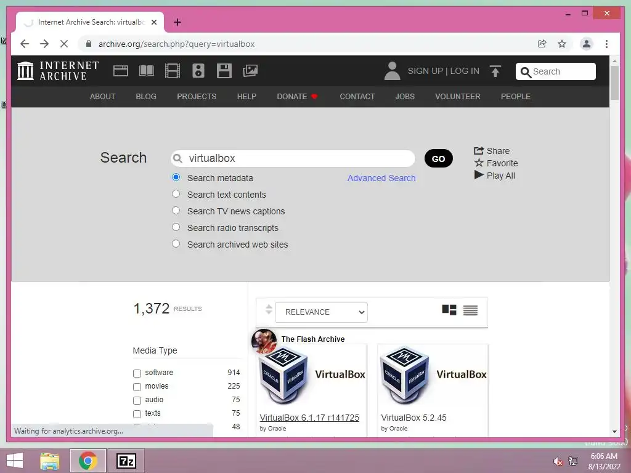
Task: Click the Favorite star option
Action: 496,163
